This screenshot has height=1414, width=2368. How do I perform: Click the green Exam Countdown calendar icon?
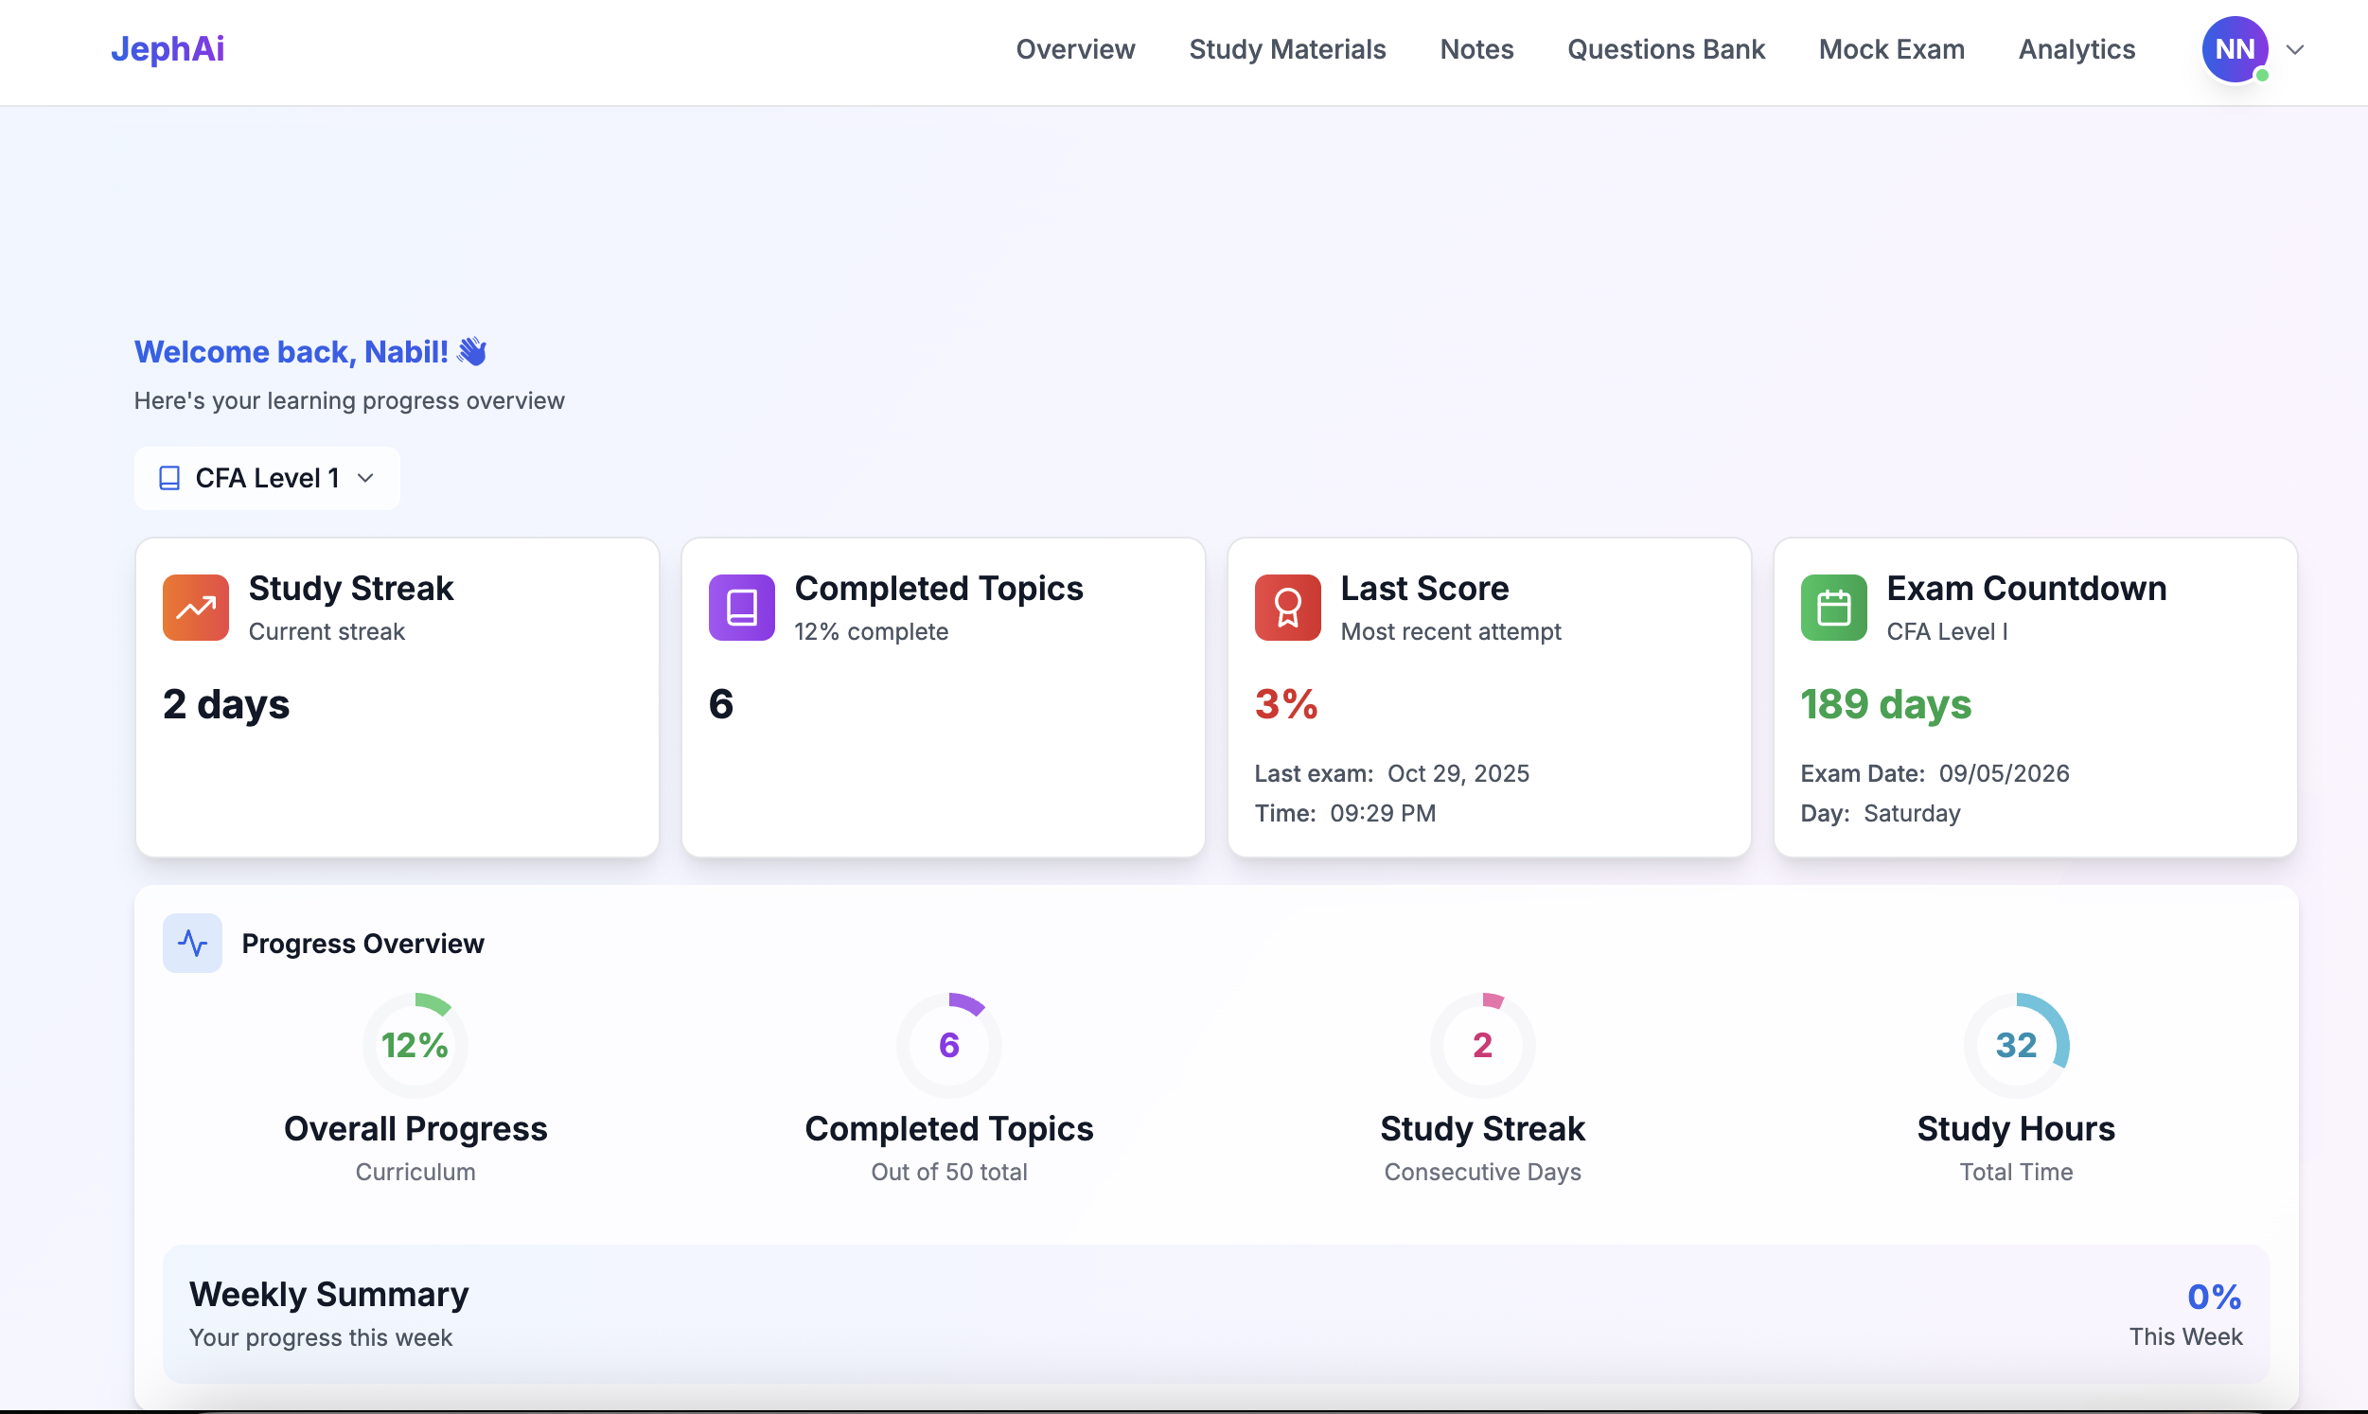1832,607
